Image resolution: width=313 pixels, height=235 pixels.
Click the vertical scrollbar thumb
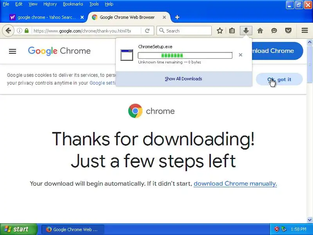pyautogui.click(x=309, y=64)
